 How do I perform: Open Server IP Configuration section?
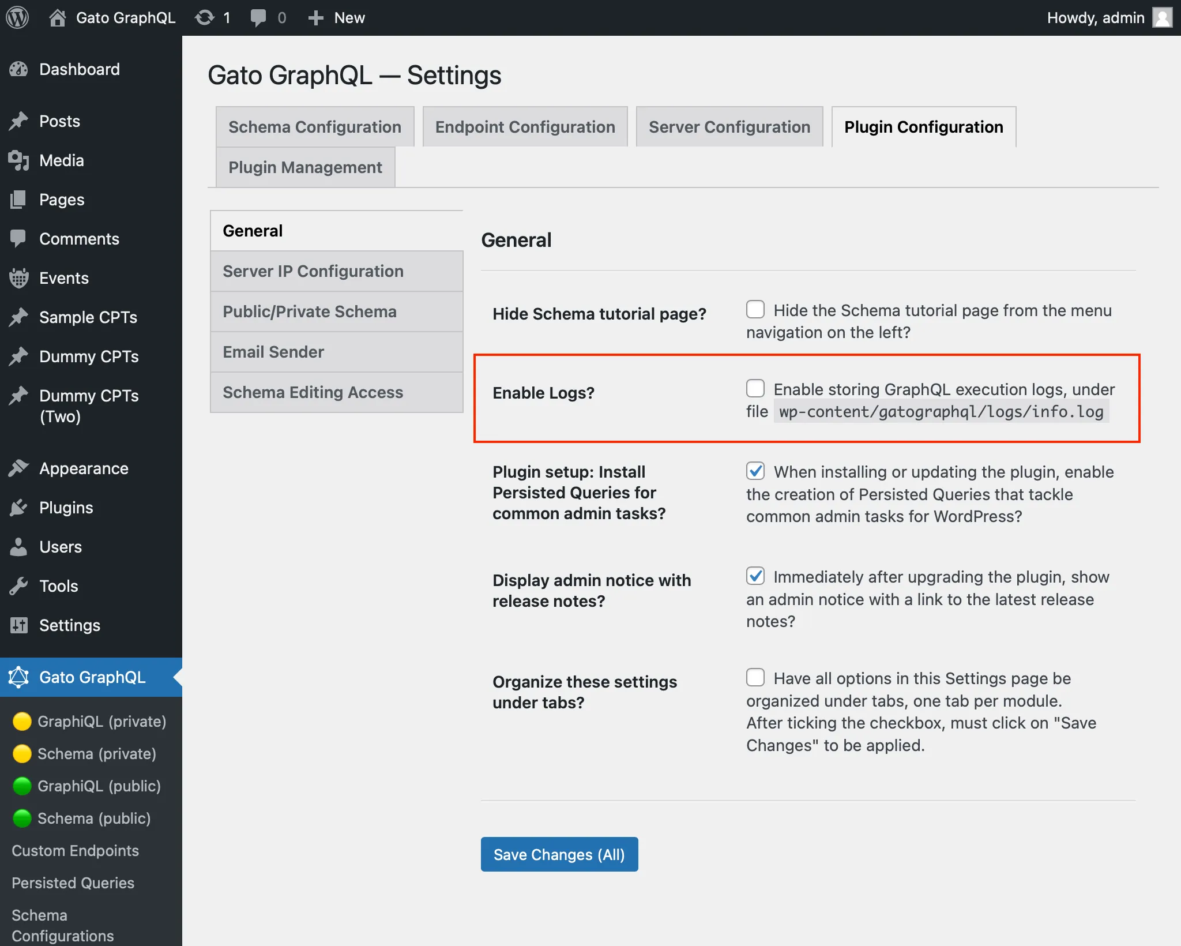[x=337, y=271]
